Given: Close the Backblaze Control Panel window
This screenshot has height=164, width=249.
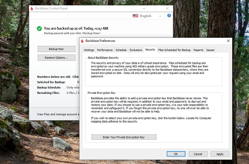Looking at the screenshot, I should 167,8.
